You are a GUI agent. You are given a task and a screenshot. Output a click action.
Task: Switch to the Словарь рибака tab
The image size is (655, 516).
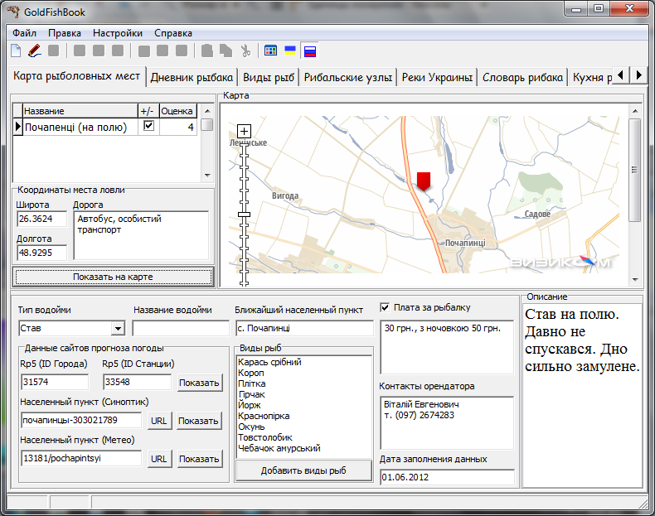click(x=522, y=78)
